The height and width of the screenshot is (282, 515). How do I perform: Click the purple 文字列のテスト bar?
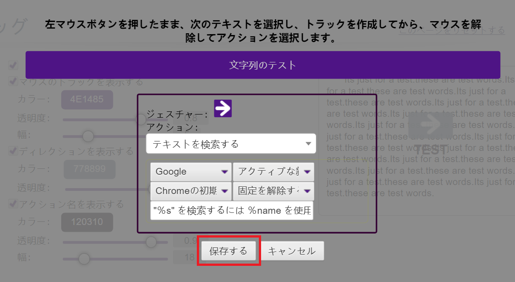[263, 65]
